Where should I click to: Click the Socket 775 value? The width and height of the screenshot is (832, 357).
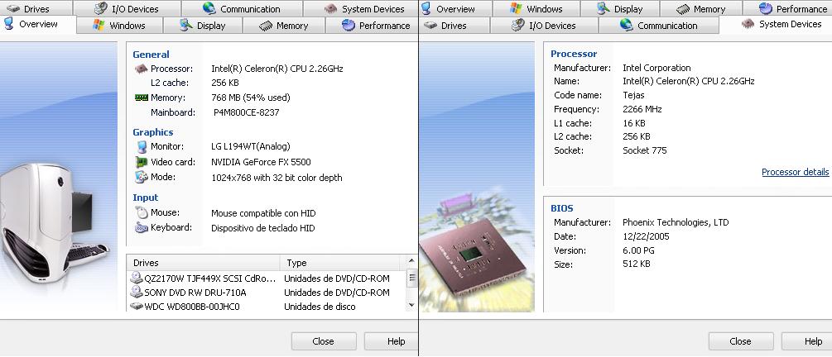click(645, 150)
